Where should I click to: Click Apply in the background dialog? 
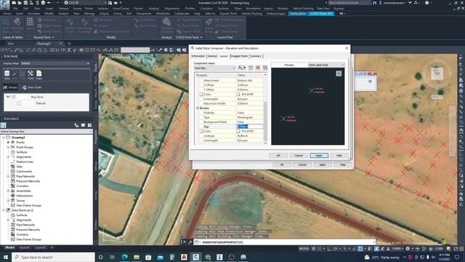point(323,164)
